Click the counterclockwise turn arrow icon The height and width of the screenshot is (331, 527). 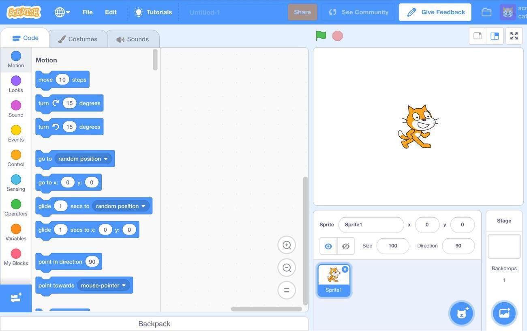click(56, 127)
